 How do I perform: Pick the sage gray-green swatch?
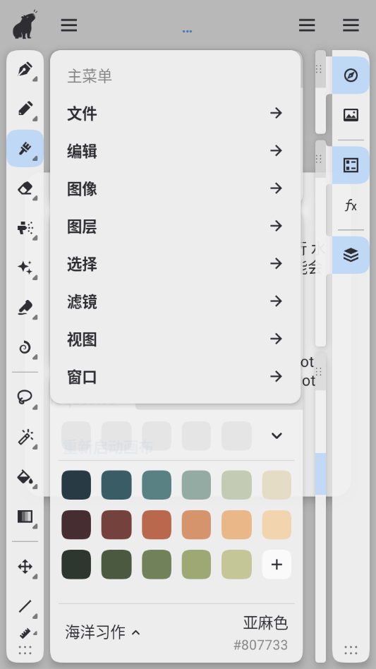pos(197,485)
